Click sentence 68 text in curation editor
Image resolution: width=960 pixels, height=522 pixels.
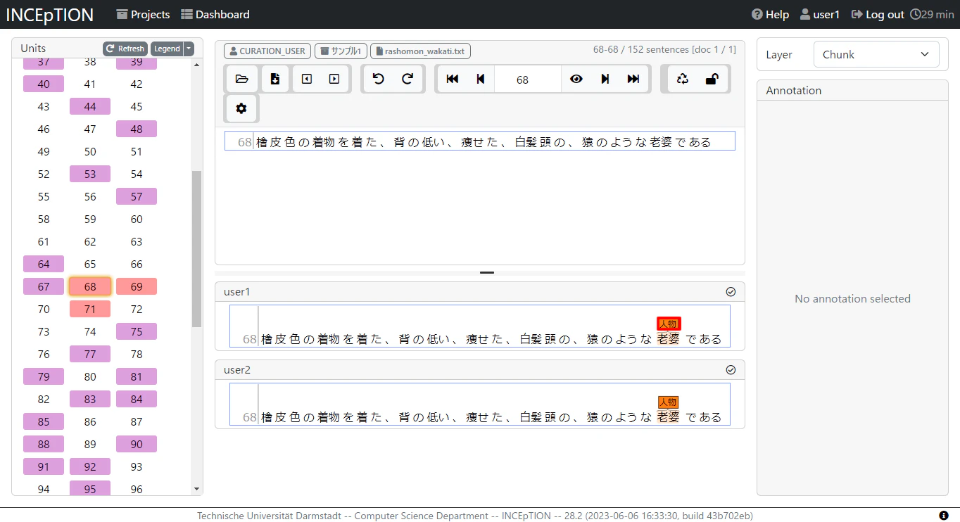click(x=484, y=142)
